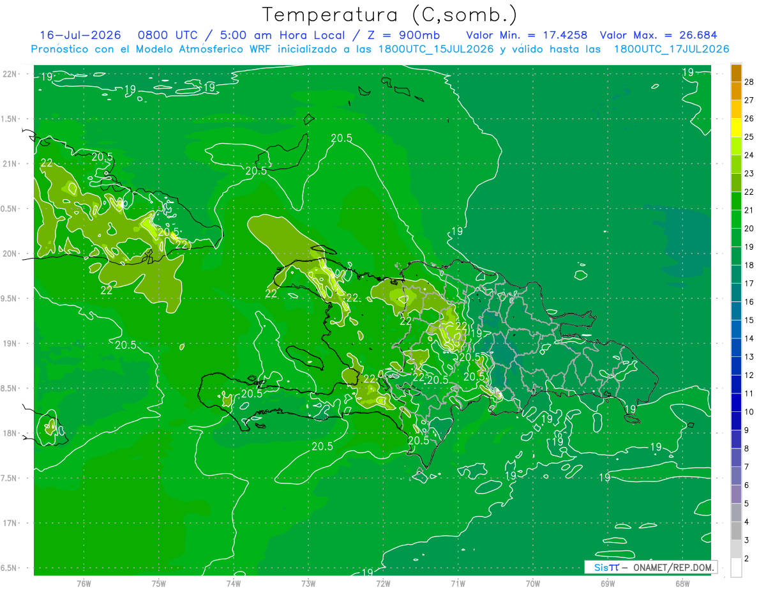This screenshot has height=592, width=766.
Task: Click the '21N' latitude axis label
Action: click(x=10, y=163)
